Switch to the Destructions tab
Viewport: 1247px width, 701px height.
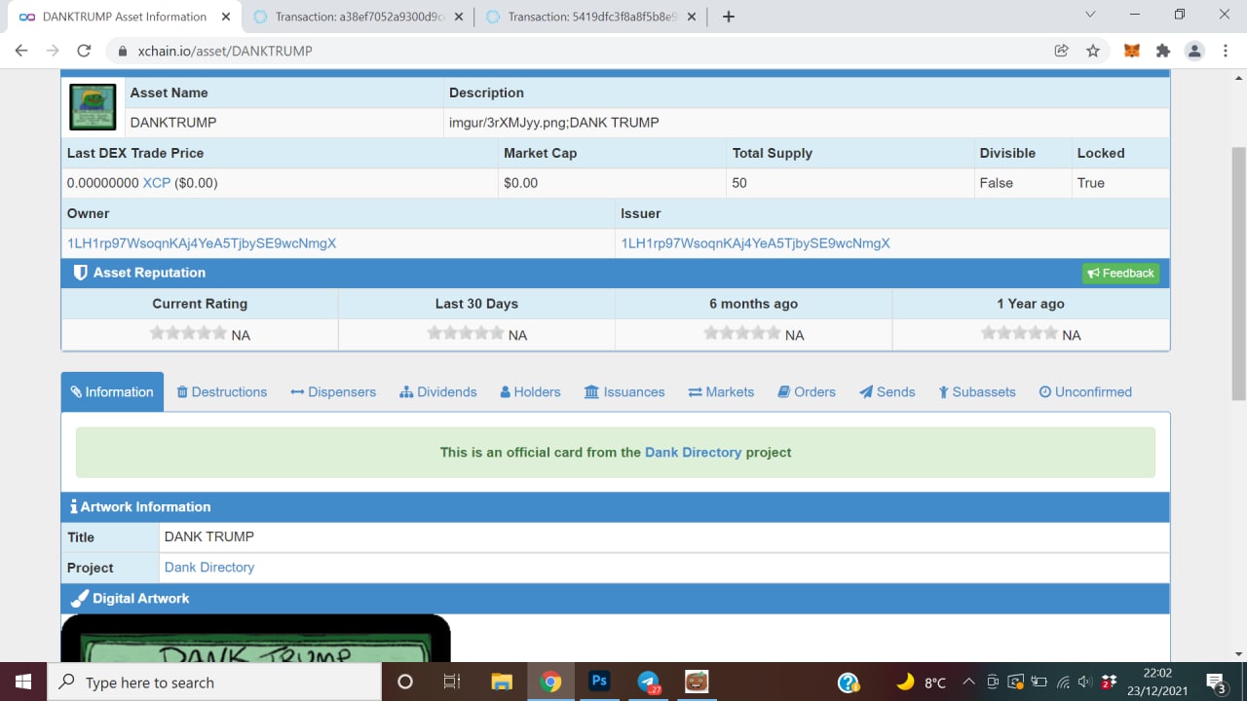pos(221,391)
